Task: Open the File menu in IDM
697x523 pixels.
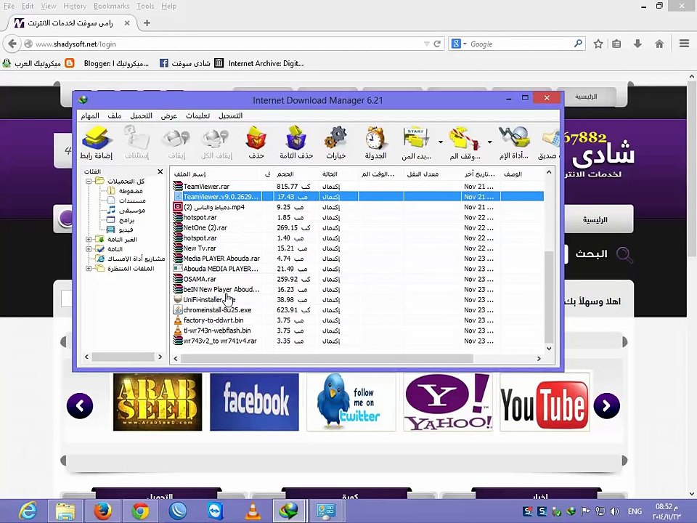Action: coord(114,115)
